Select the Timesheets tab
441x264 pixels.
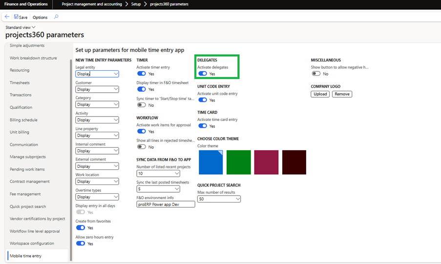tap(20, 82)
